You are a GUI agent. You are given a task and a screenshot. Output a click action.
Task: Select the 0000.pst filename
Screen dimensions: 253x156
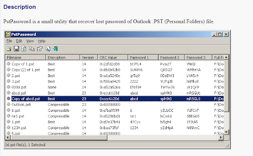coord(19,87)
